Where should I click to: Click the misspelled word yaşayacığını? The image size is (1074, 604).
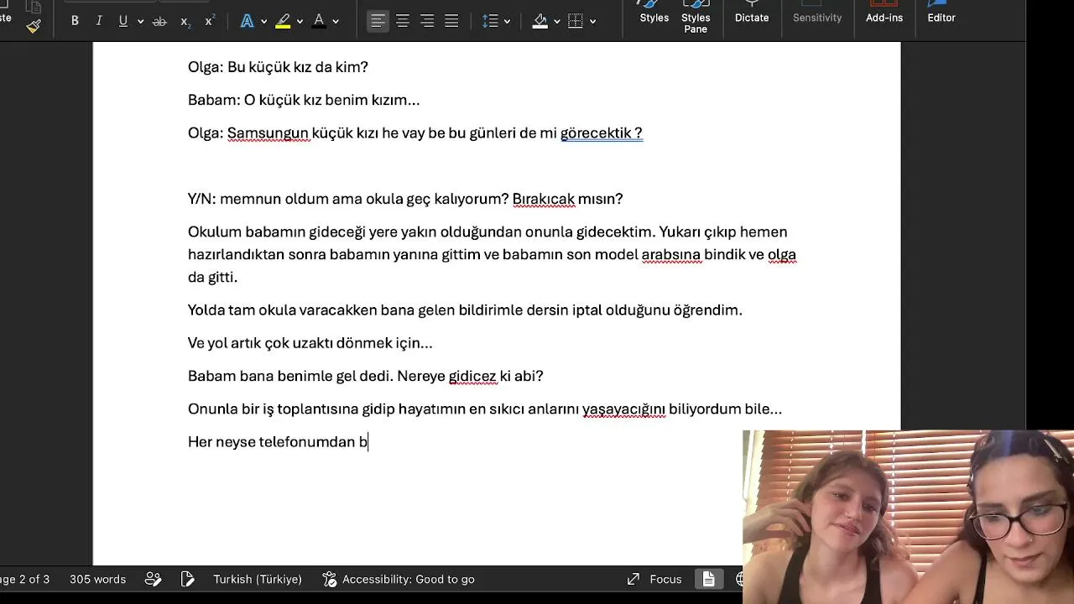point(623,409)
